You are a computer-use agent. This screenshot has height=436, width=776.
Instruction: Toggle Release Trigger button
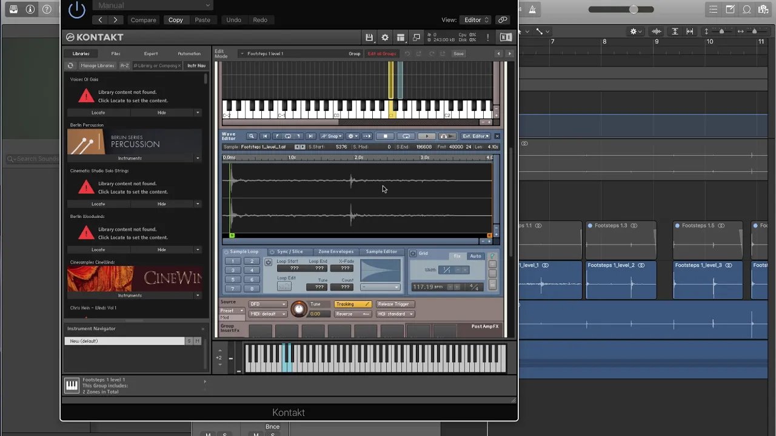(394, 304)
